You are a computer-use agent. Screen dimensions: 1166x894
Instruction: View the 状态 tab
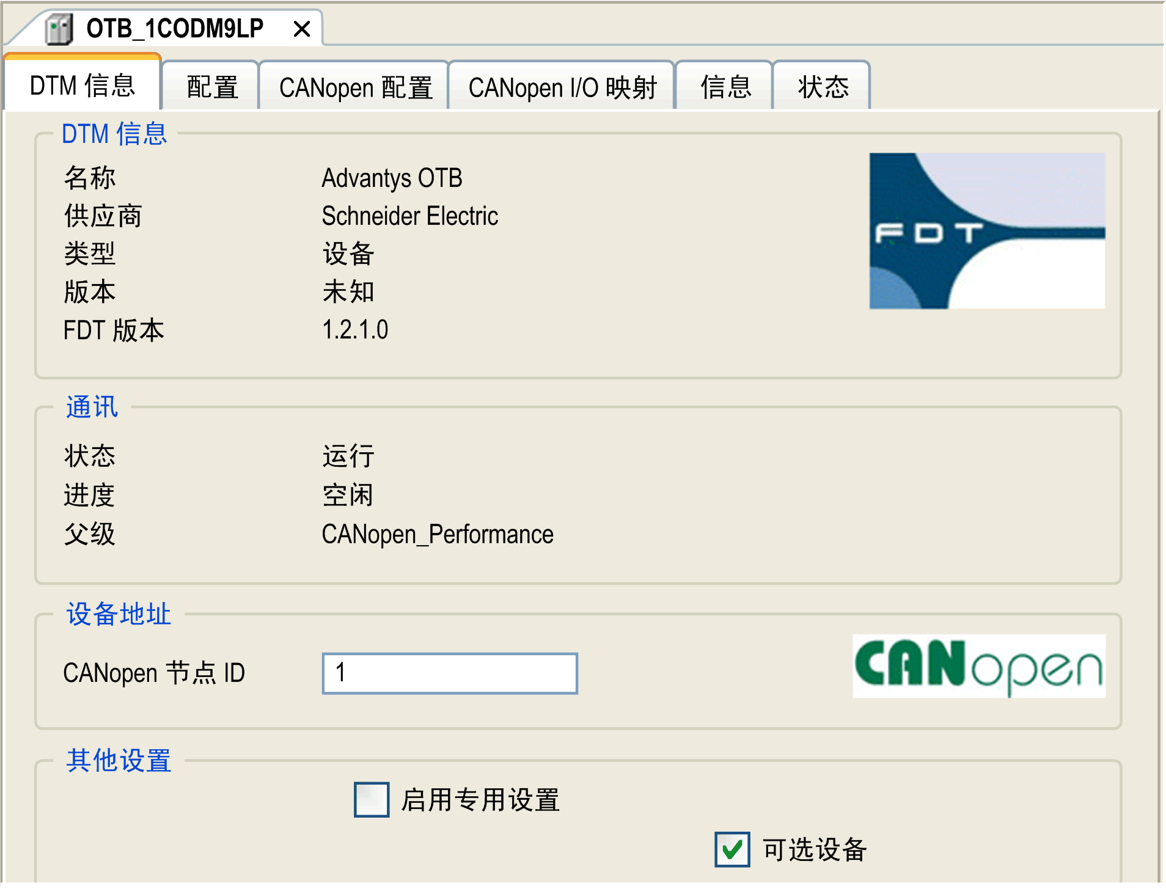[x=821, y=86]
